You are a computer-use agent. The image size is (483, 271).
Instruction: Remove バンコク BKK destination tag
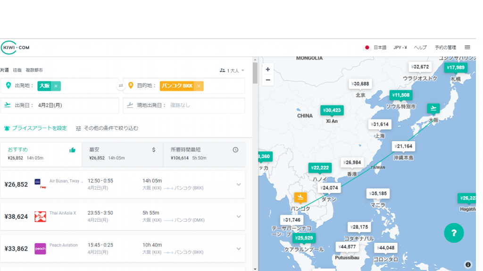tap(199, 86)
